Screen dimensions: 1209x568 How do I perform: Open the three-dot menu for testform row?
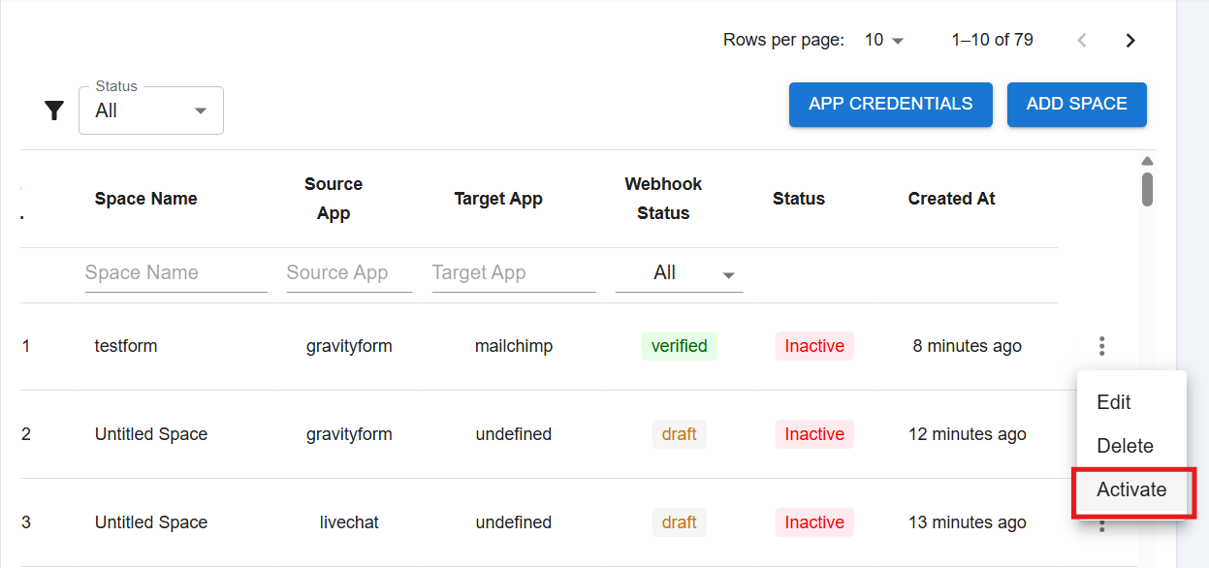click(1101, 346)
